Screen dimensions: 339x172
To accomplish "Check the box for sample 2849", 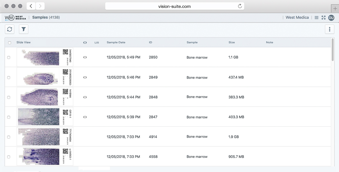I will (x=8, y=77).
